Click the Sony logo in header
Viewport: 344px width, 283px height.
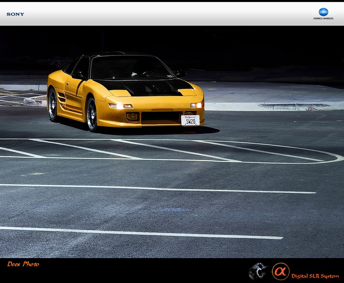(x=15, y=14)
